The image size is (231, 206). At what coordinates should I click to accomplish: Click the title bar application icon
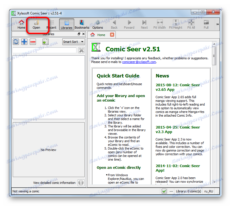click(x=14, y=13)
